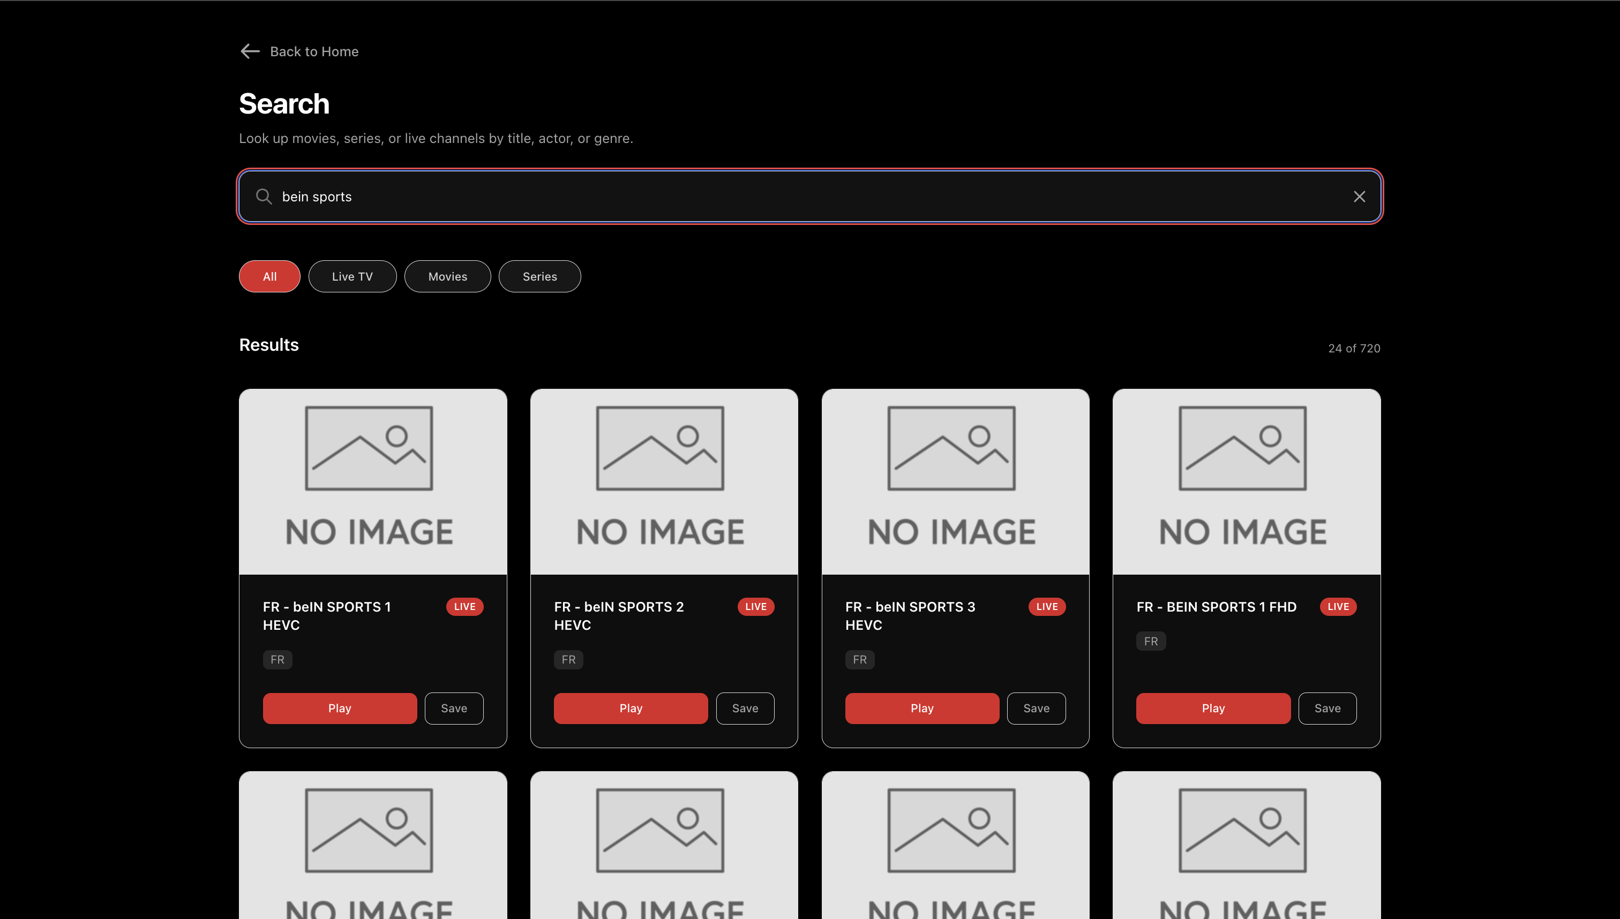Play FR - beIN SPORTS 3 HEVC
Image resolution: width=1620 pixels, height=919 pixels.
(x=922, y=708)
